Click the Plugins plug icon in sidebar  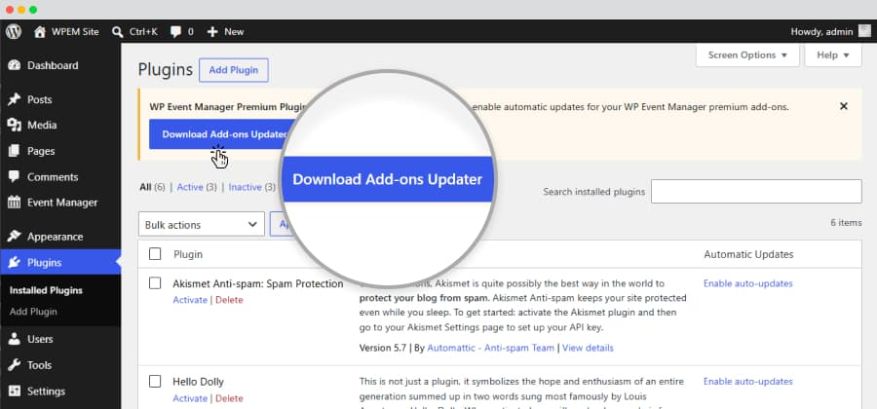point(14,263)
